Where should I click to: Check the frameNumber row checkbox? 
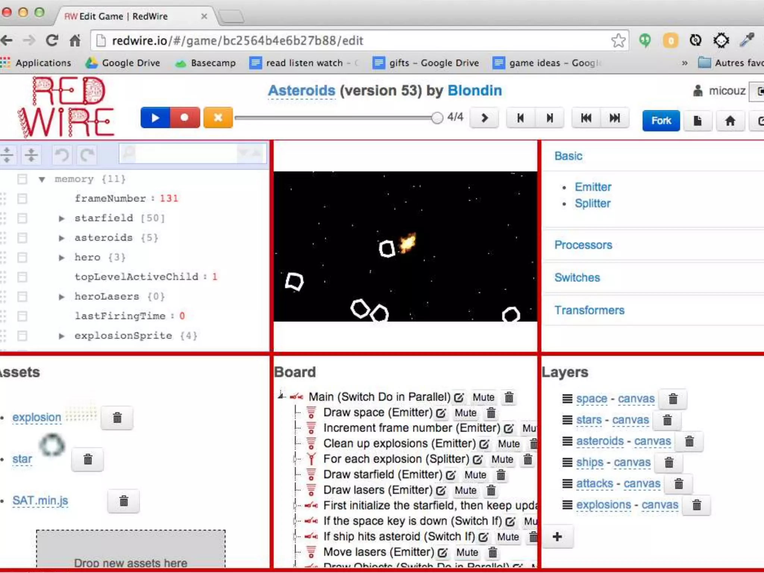coord(22,198)
